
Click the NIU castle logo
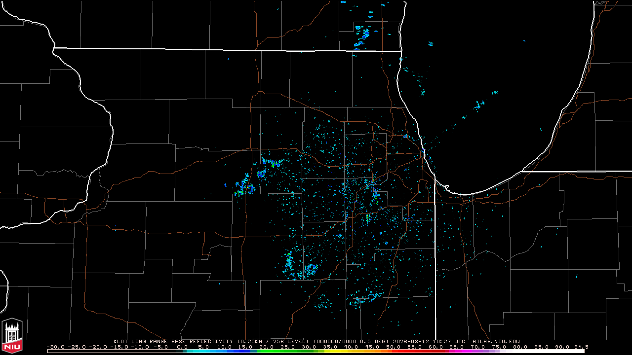[12, 336]
